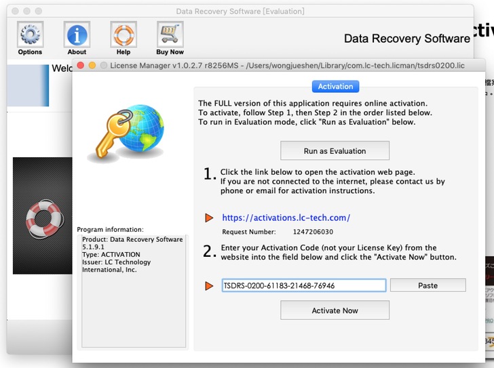Click the Activation tab

pos(335,87)
